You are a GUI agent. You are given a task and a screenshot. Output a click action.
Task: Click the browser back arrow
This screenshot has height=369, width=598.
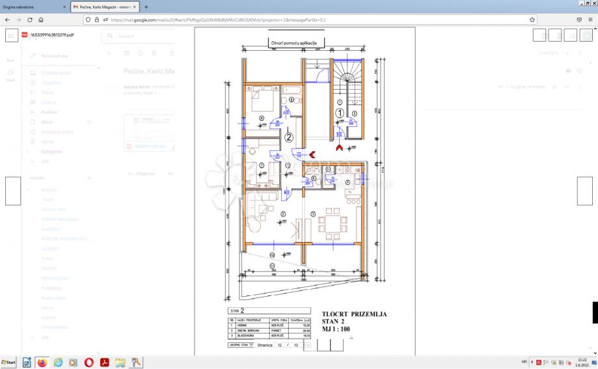click(x=8, y=20)
